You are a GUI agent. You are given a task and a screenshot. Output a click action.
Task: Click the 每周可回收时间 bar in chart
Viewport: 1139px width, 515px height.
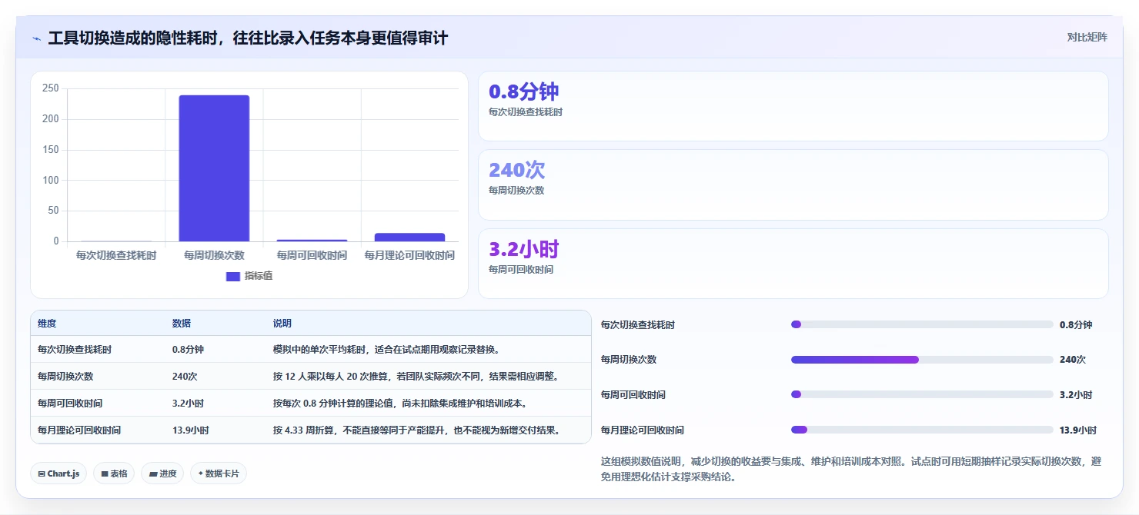point(312,240)
